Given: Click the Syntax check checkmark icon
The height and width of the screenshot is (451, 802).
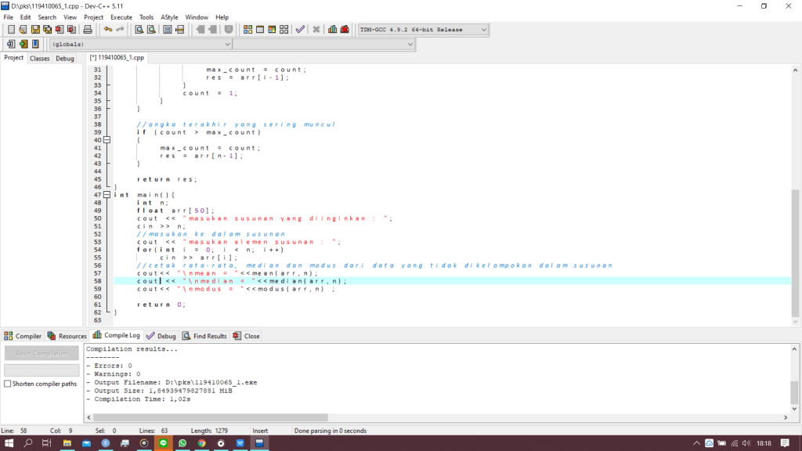Looking at the screenshot, I should point(300,30).
